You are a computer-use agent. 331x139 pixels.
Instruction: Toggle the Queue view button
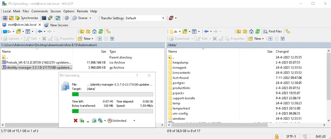click(80, 18)
